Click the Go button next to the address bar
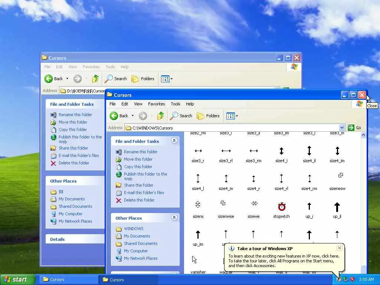The width and height of the screenshot is (380, 285). click(x=354, y=128)
